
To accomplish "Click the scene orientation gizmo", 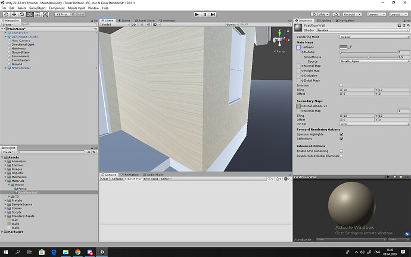I will (280, 39).
